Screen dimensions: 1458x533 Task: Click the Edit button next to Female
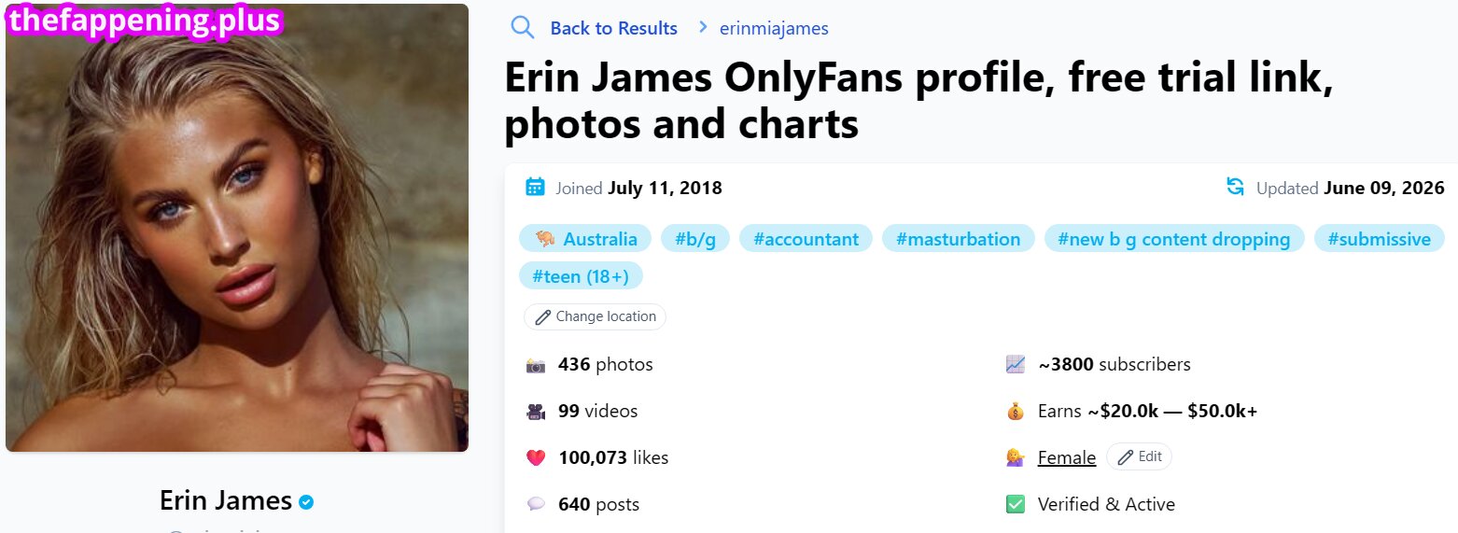pos(1139,456)
